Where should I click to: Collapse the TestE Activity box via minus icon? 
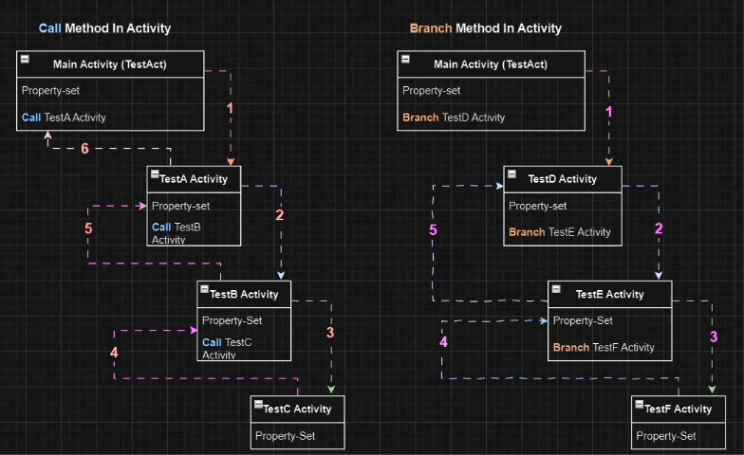coord(556,290)
